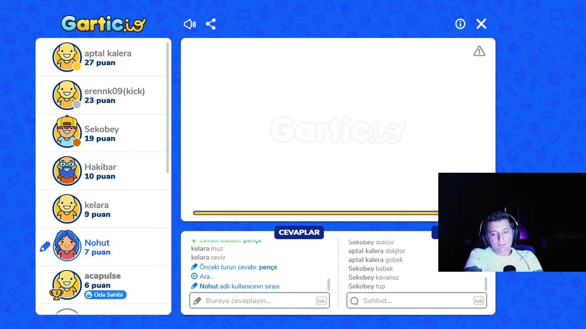Open the info circle icon

[460, 24]
